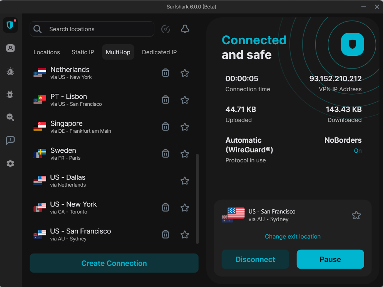
Task: Click the NoBorders On status
Action: 358,150
